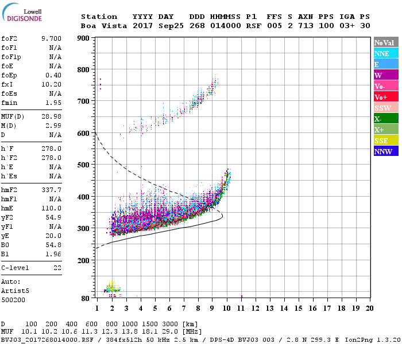Click the B1 value 1.96
This screenshot has width=402, height=344.
coord(53,255)
